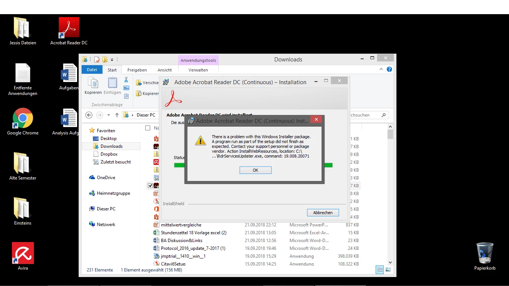Open the Einsteins desktop folder
The height and width of the screenshot is (286, 509).
[x=23, y=212]
